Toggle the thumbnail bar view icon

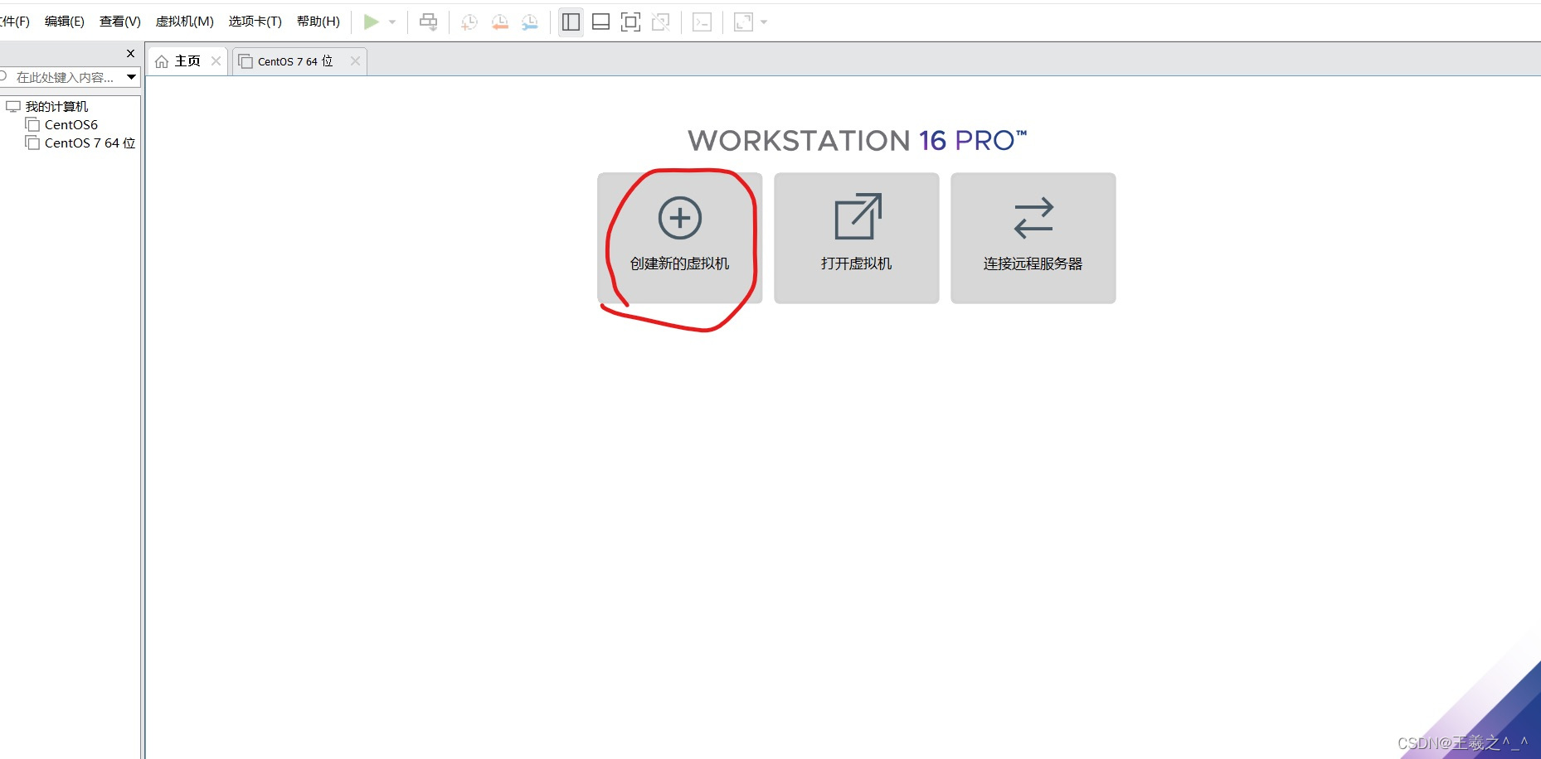pyautogui.click(x=601, y=22)
